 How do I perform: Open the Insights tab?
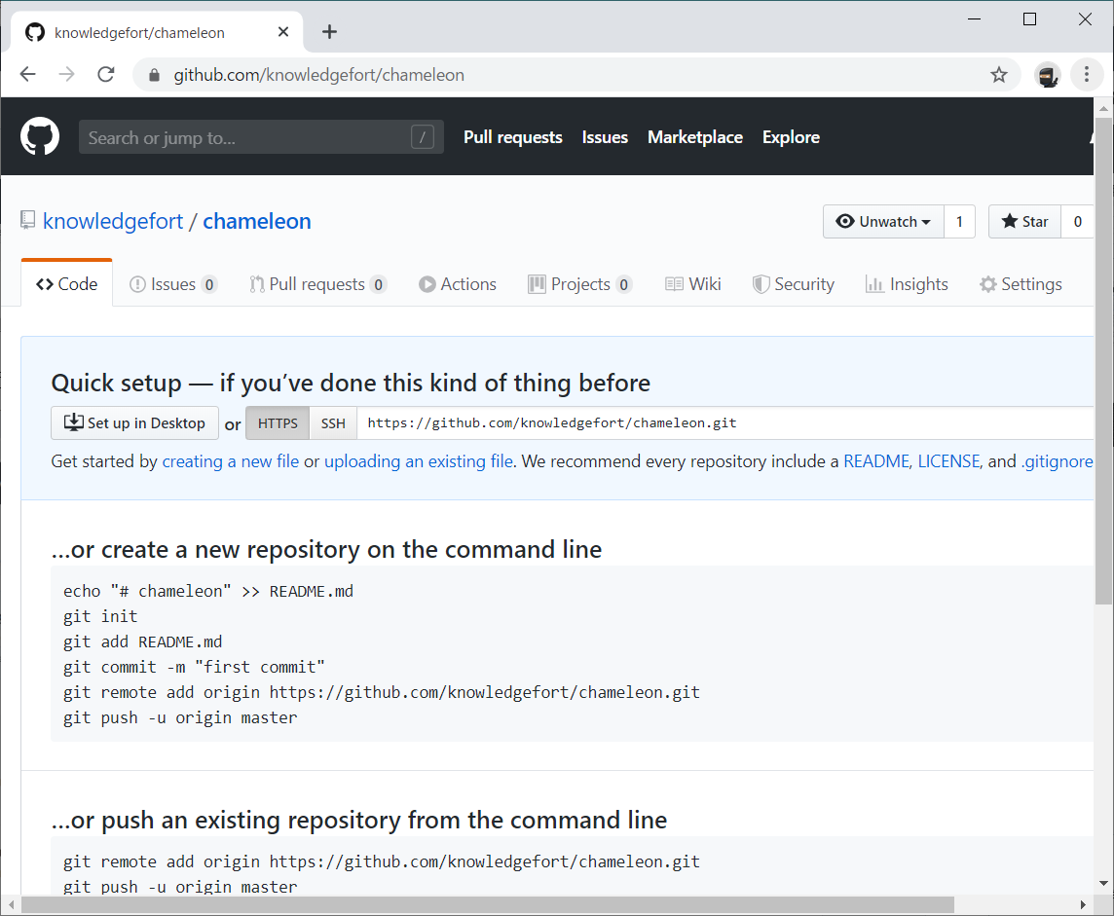tap(907, 284)
